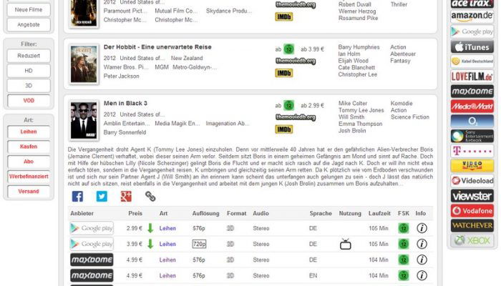The height and width of the screenshot is (286, 501).
Task: Select Media Markt provider logo
Action: point(472,107)
